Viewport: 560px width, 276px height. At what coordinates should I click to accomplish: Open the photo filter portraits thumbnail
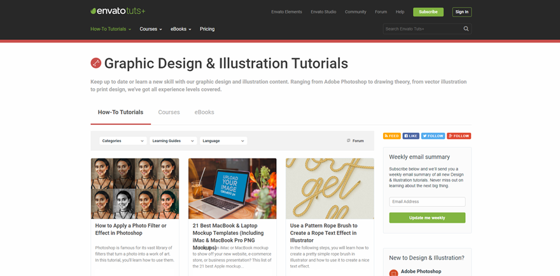point(135,188)
